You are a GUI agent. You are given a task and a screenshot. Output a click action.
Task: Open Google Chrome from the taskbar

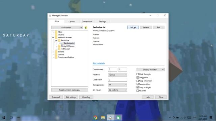tap(95, 118)
